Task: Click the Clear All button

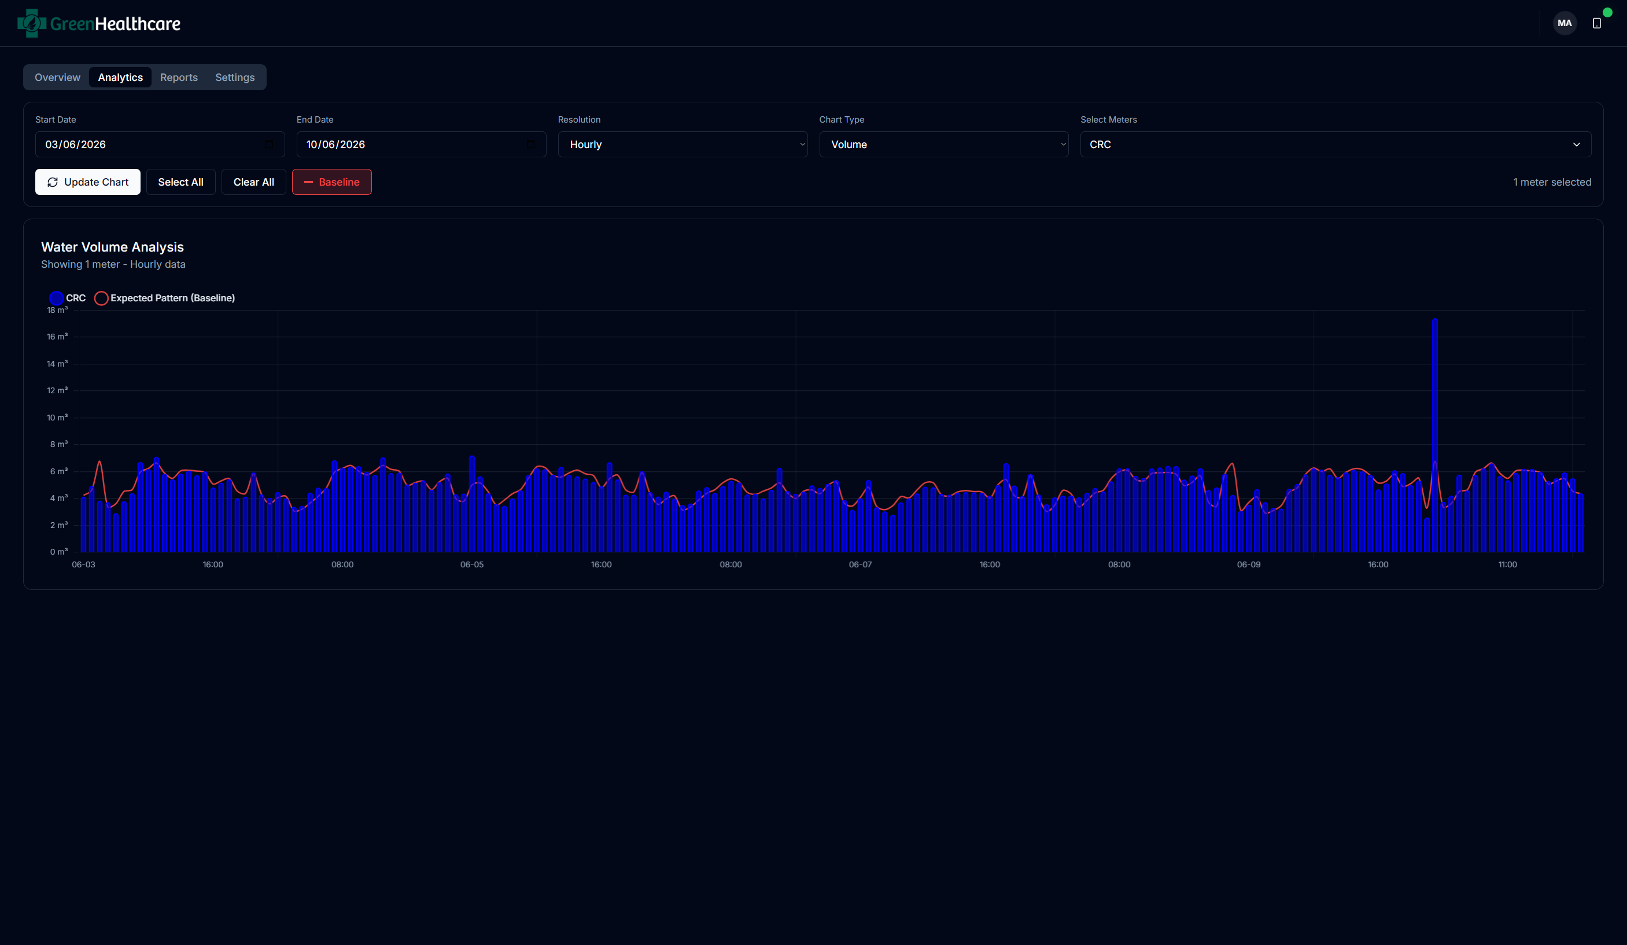Action: [x=254, y=182]
